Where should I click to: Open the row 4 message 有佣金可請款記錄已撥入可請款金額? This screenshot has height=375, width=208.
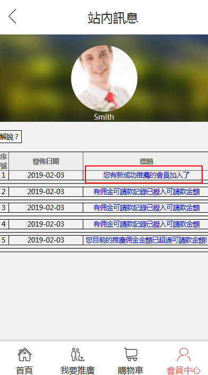point(146,224)
